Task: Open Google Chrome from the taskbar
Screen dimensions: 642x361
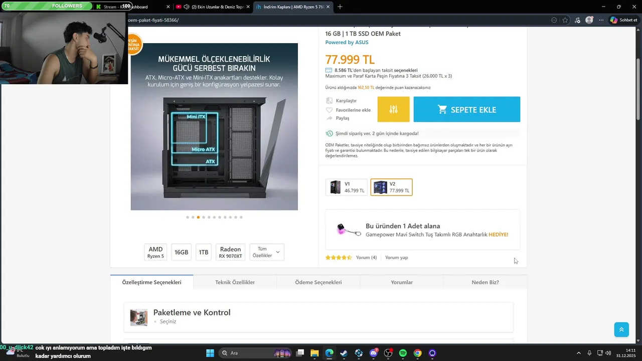Action: click(x=418, y=353)
